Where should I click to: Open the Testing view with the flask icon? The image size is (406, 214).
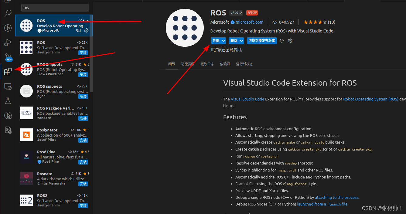tap(8, 100)
